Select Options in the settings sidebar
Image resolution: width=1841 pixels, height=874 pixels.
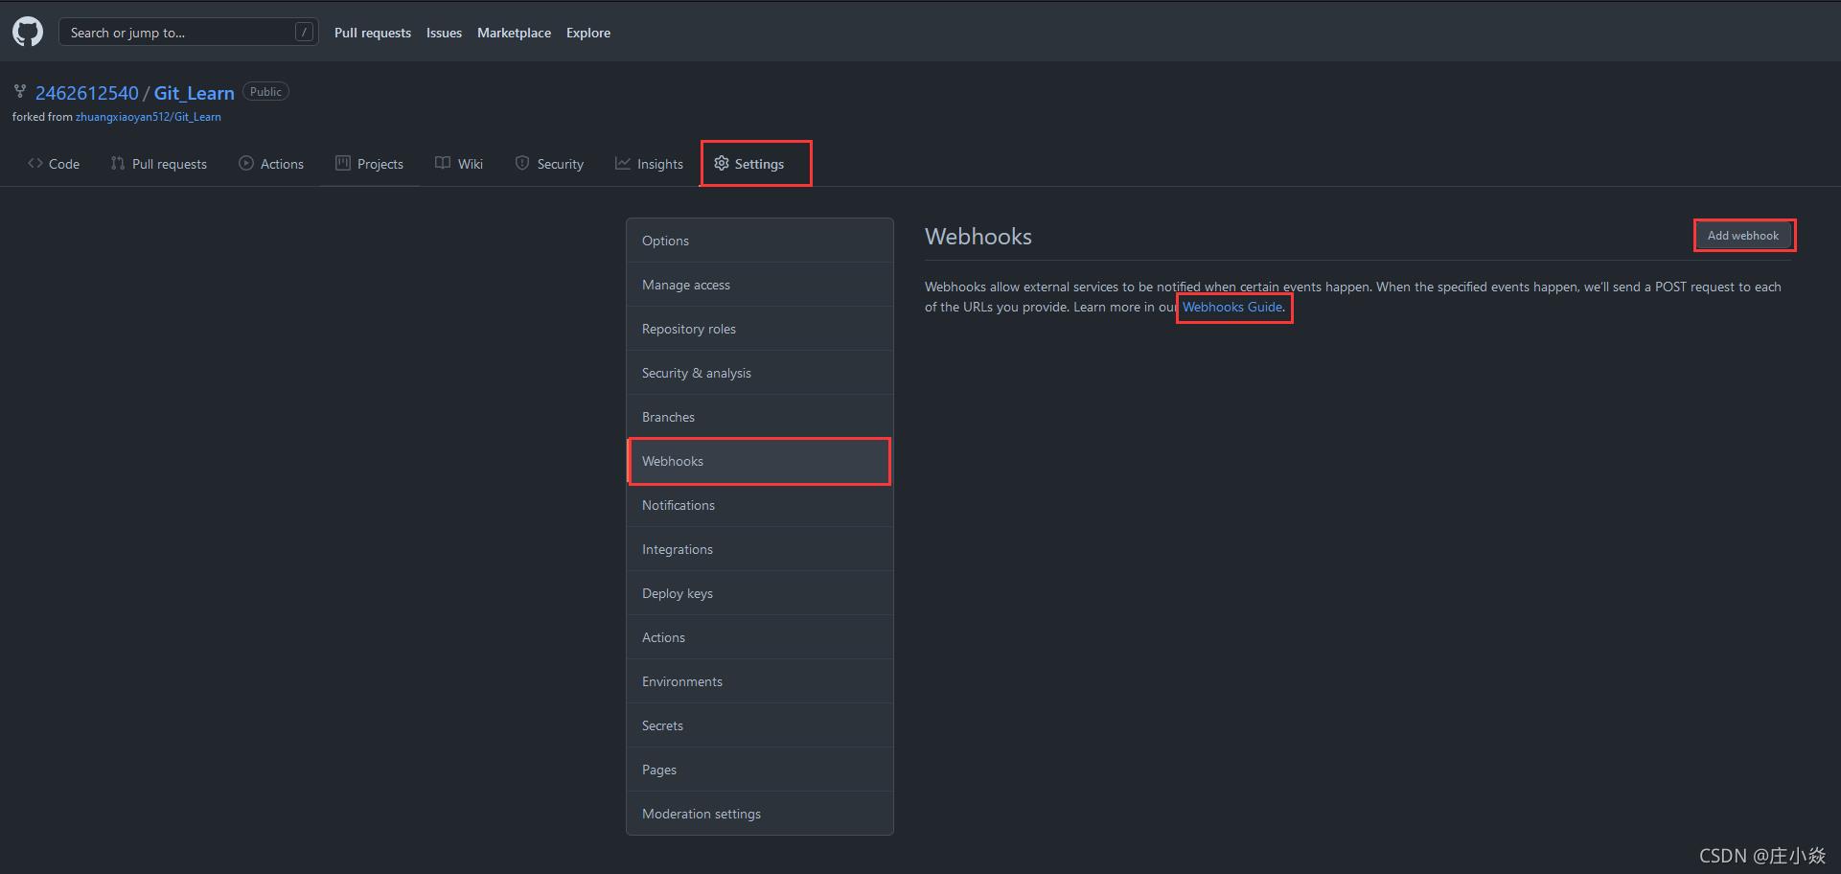[760, 241]
